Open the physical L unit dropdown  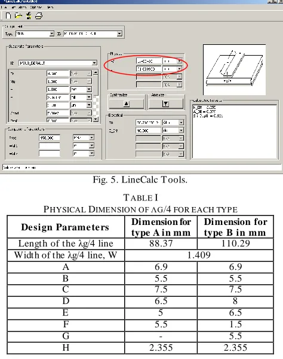tap(180, 69)
